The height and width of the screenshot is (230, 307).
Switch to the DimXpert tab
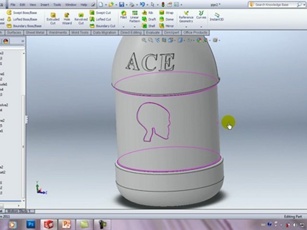171,33
